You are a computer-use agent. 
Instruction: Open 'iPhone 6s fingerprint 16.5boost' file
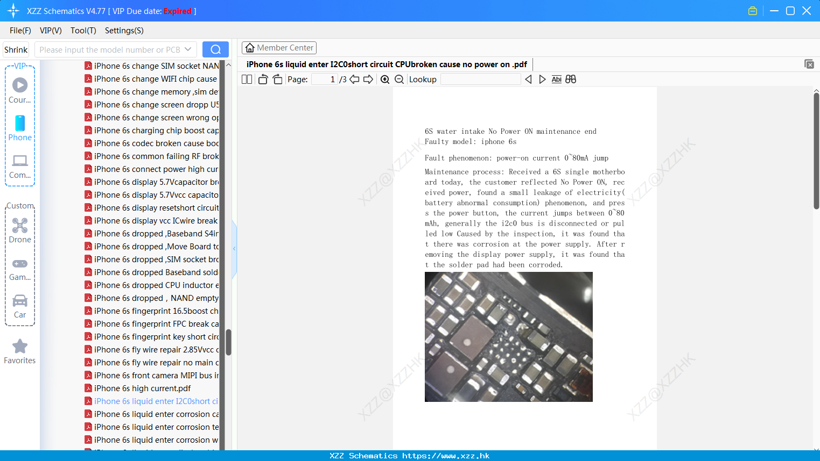point(152,311)
